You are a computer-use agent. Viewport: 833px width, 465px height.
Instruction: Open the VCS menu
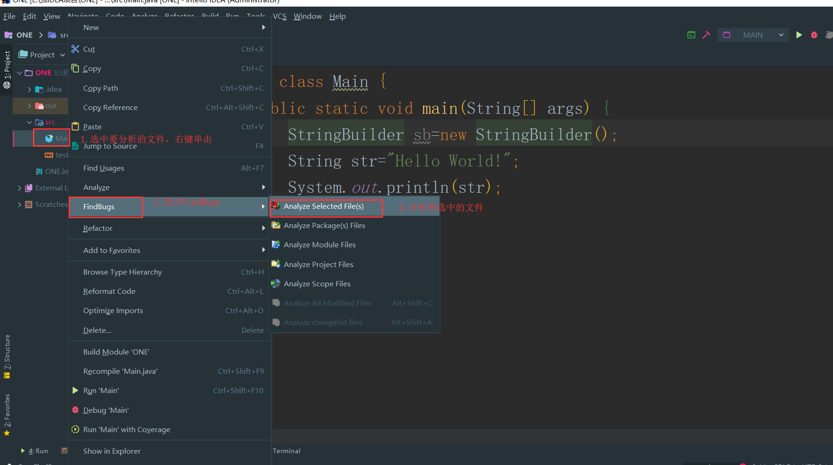click(x=280, y=16)
